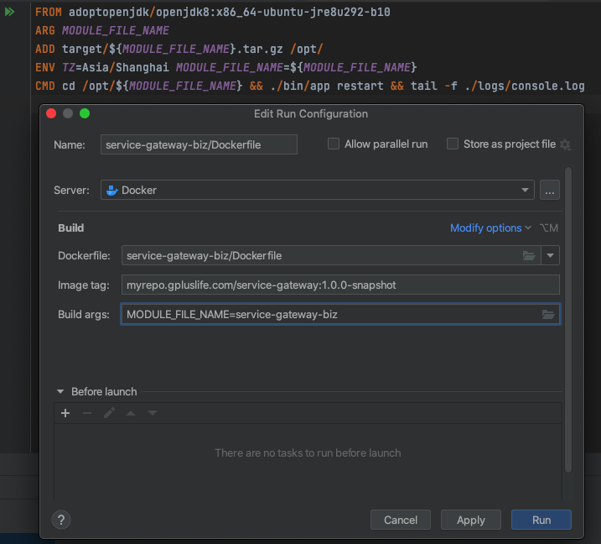
Task: Add a before launch task with plus
Action: (x=65, y=413)
